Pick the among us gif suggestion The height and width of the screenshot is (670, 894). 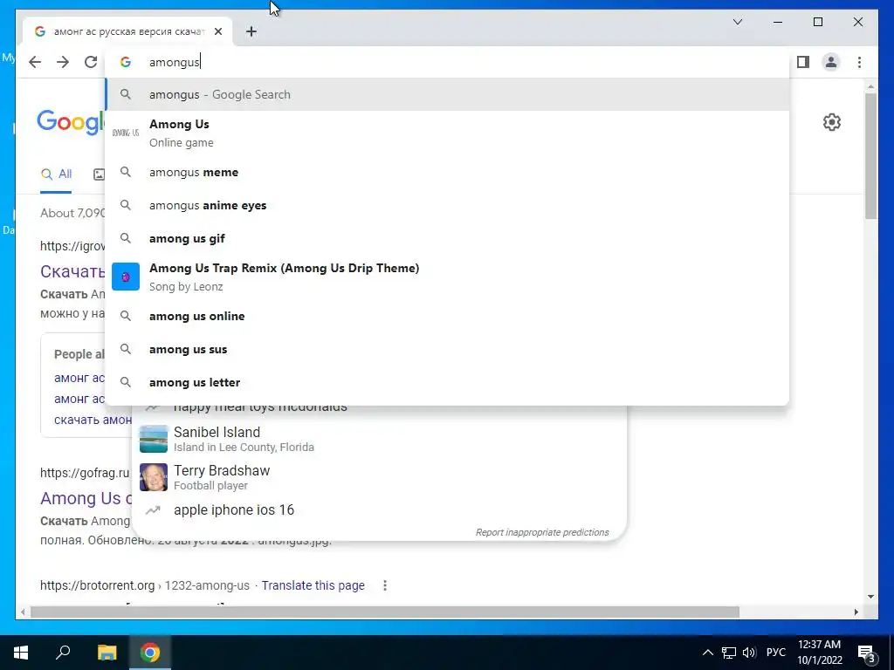tap(448, 238)
